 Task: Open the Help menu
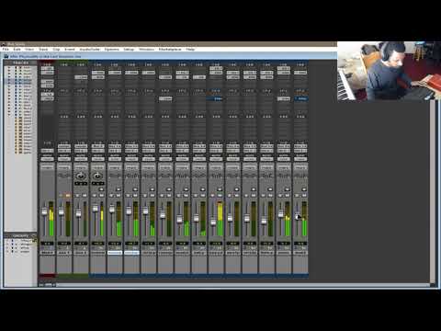coord(190,49)
